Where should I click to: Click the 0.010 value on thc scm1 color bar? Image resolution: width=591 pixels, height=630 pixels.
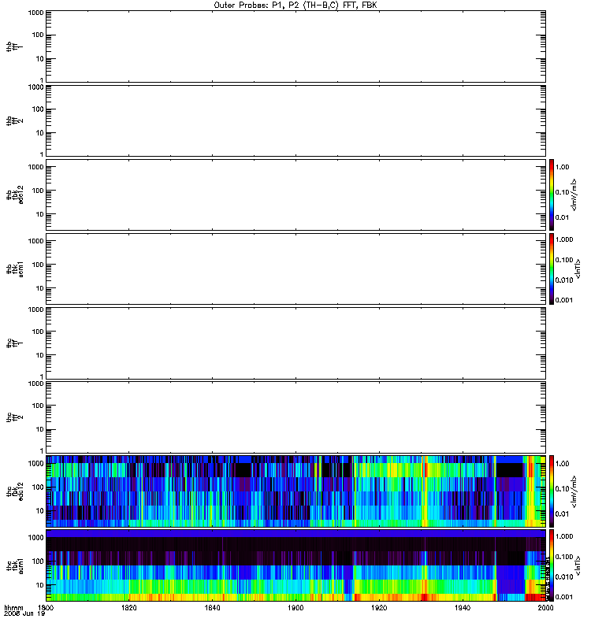pos(564,577)
